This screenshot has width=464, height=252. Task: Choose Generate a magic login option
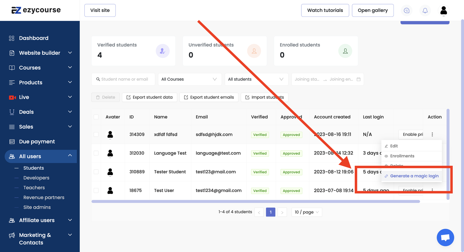pos(414,176)
